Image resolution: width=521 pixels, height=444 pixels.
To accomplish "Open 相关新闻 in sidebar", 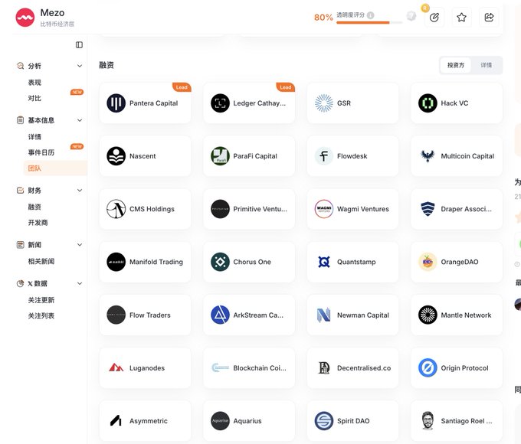I will coord(41,261).
